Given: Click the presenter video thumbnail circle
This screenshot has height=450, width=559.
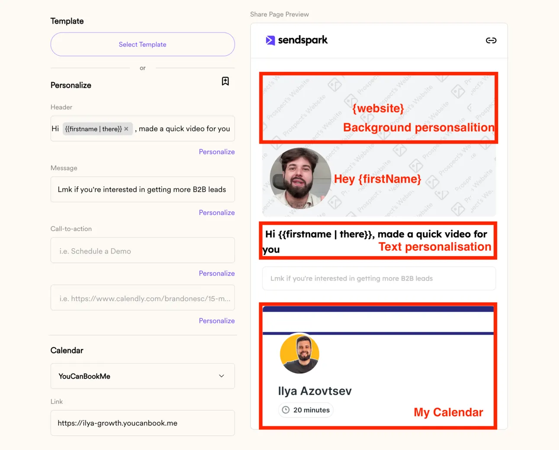Looking at the screenshot, I should [300, 179].
